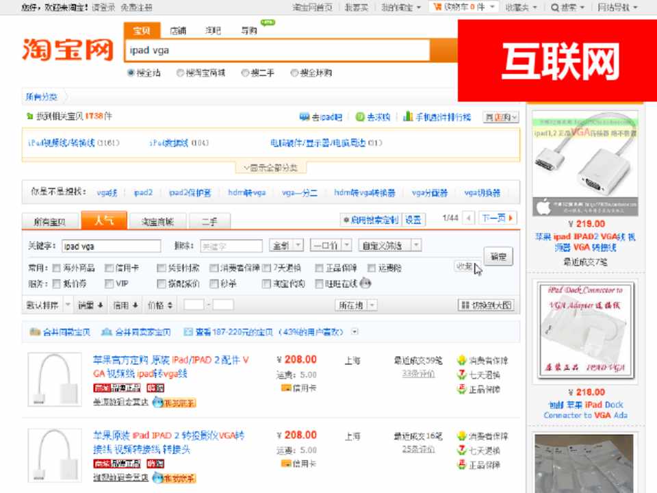Switch to the 淘宝商城 results tab

pyautogui.click(x=157, y=222)
